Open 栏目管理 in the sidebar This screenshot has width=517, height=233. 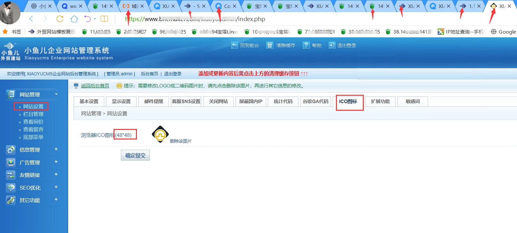(x=33, y=114)
